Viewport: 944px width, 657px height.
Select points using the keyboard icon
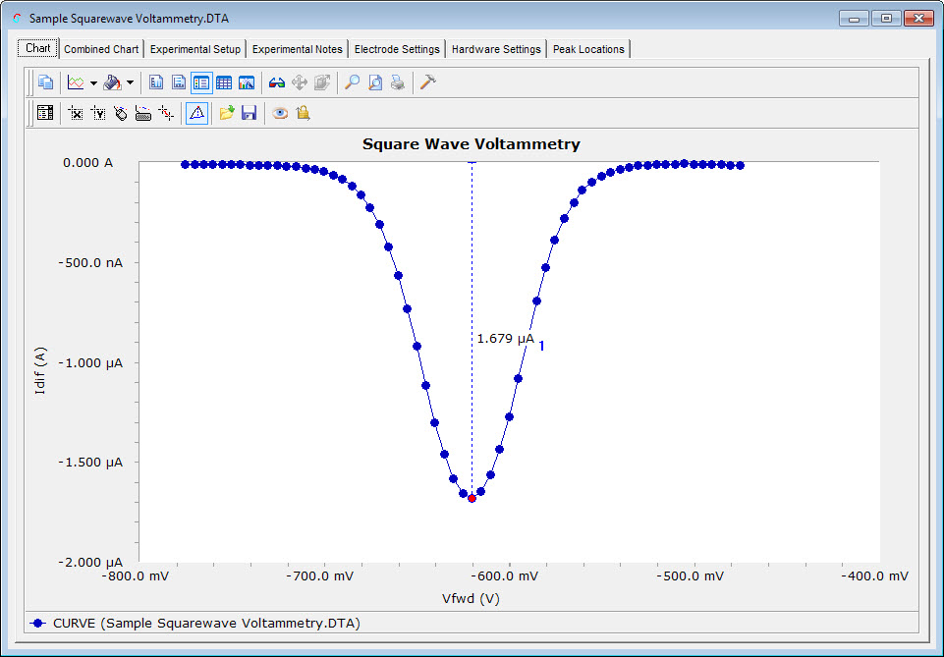pos(143,113)
